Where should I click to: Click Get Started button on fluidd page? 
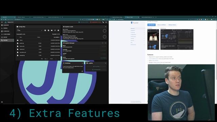click(x=152, y=25)
